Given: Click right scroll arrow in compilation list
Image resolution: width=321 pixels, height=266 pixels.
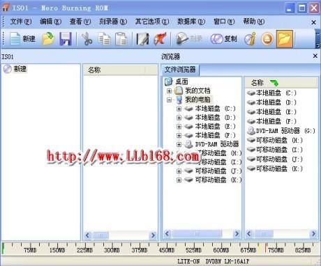Looking at the screenshot, I should [153, 235].
